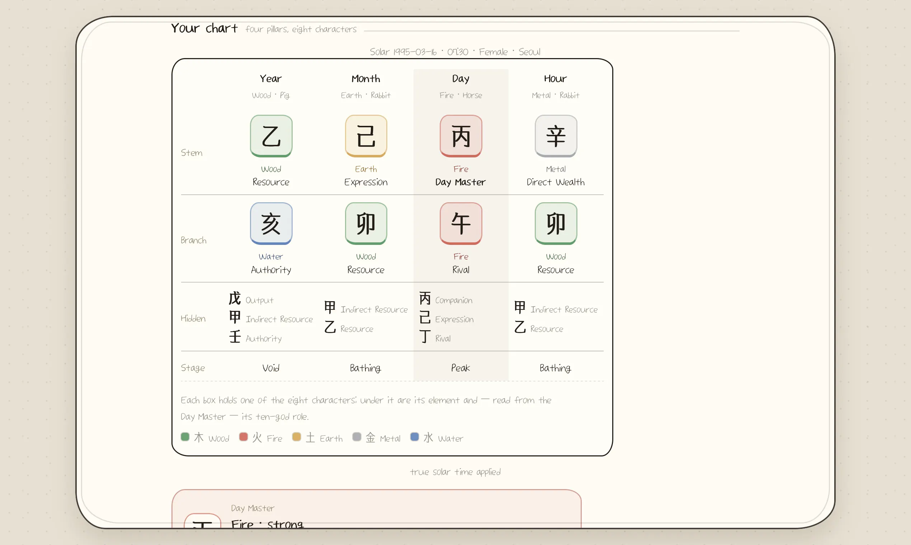Click the 'Fire · strong' Day Master card
The height and width of the screenshot is (545, 911).
pos(377,509)
